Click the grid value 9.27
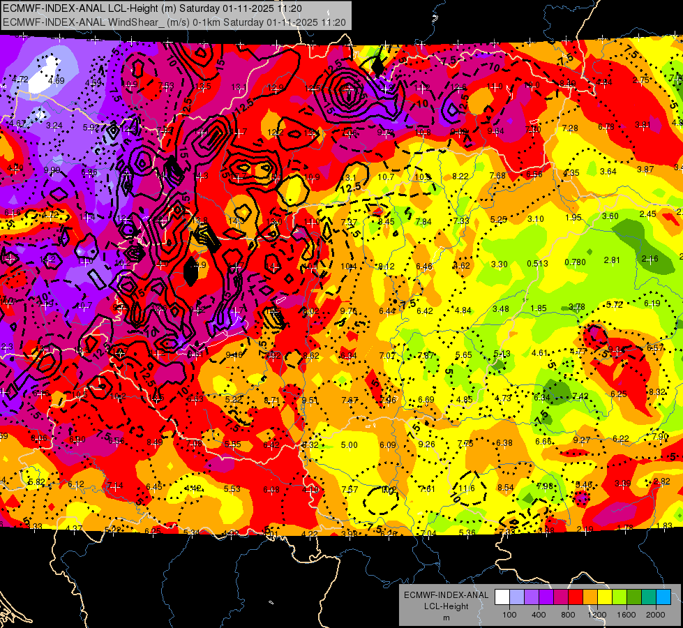 pos(582,440)
